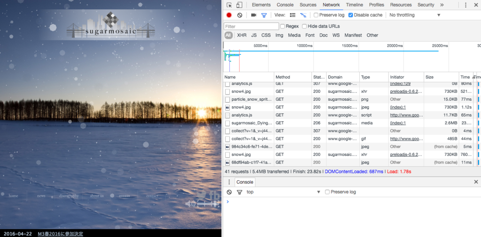Stop recording network log with red button

tap(229, 15)
